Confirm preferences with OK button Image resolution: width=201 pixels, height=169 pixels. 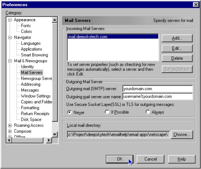tap(119, 159)
